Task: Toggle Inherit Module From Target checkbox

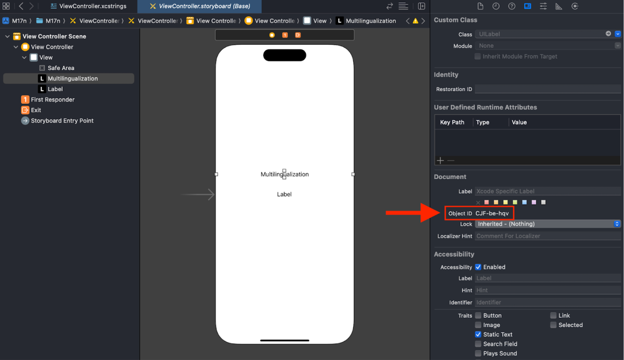Action: tap(477, 56)
